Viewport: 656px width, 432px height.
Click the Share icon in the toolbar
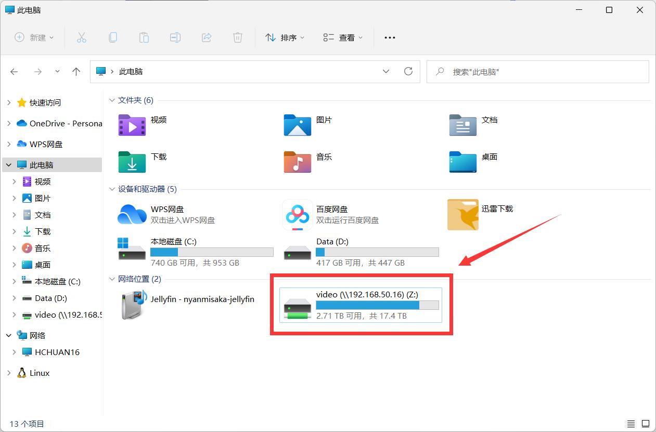[x=206, y=37]
